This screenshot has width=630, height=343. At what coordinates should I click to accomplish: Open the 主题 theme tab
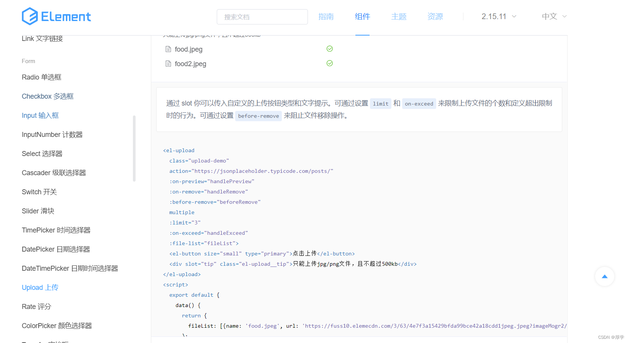point(399,16)
